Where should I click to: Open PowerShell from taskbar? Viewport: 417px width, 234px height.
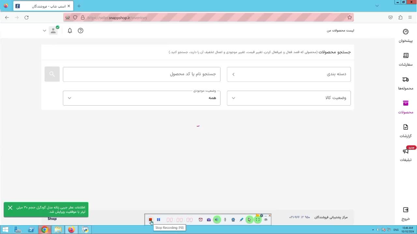tap(31, 230)
